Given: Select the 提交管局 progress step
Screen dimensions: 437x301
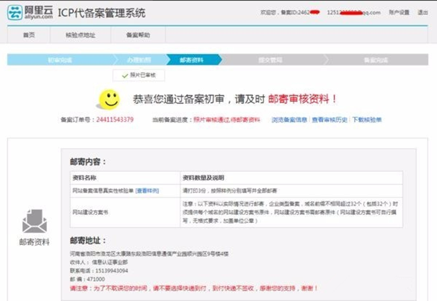Looking at the screenshot, I should click(x=270, y=60).
